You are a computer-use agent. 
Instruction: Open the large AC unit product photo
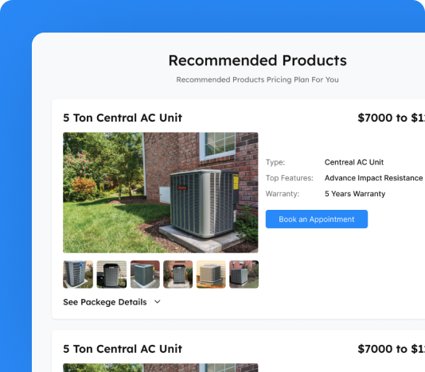coord(161,192)
